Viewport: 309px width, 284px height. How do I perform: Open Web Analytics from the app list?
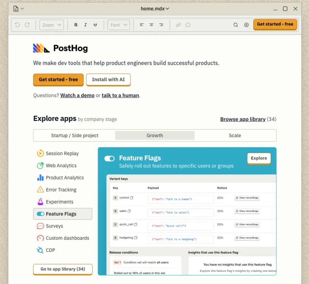[x=40, y=165]
